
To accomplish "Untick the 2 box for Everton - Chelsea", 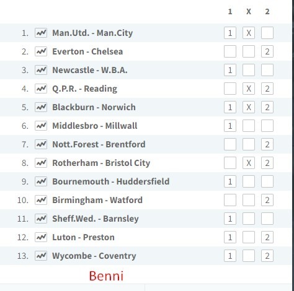I will (267, 51).
